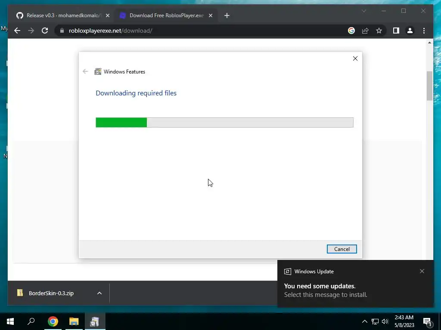Open File Explorer from the taskbar
Screen dimensions: 441x330
[74, 321]
